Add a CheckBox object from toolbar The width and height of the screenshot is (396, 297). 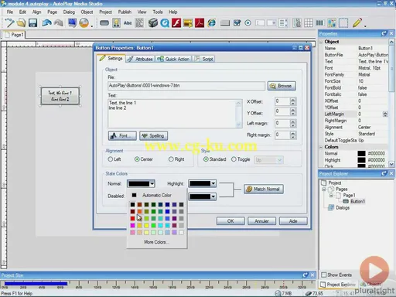pos(237,23)
